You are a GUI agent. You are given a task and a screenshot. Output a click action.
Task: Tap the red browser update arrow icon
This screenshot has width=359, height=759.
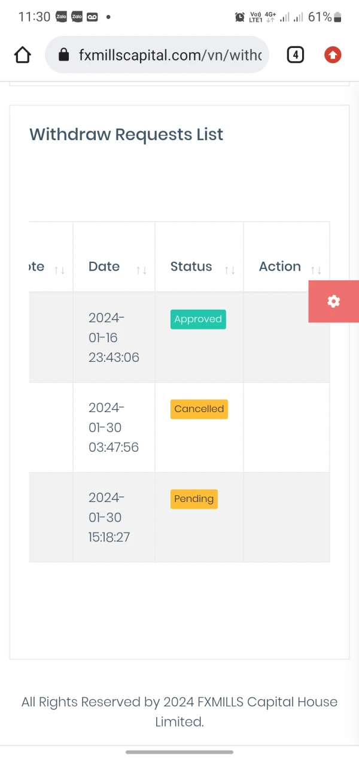tap(333, 55)
